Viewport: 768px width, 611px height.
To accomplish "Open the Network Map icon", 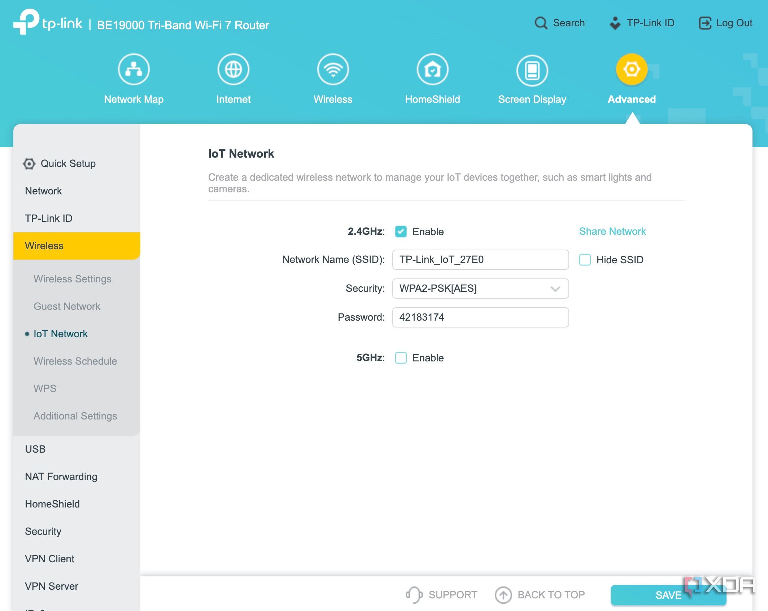I will (134, 69).
